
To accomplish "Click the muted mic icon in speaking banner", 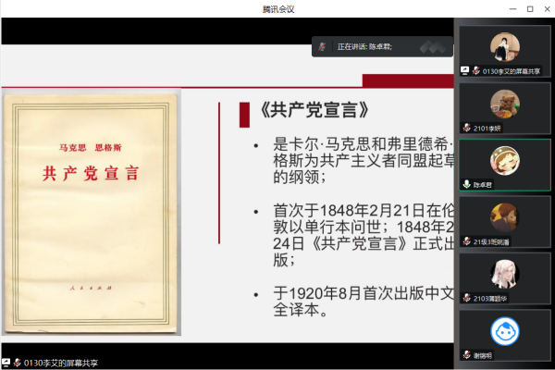I will pos(323,46).
